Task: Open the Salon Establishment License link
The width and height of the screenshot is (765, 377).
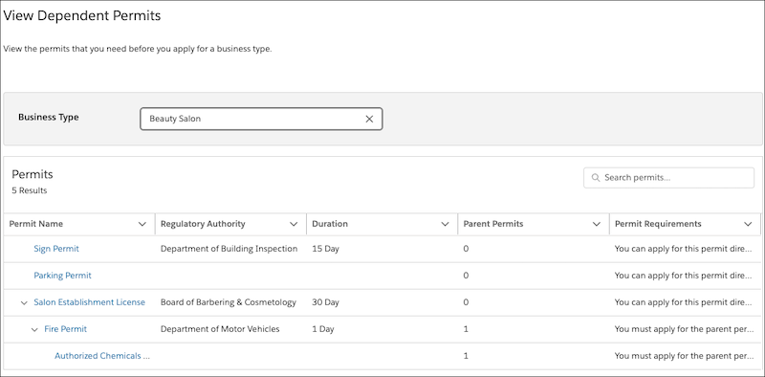Action: (89, 302)
